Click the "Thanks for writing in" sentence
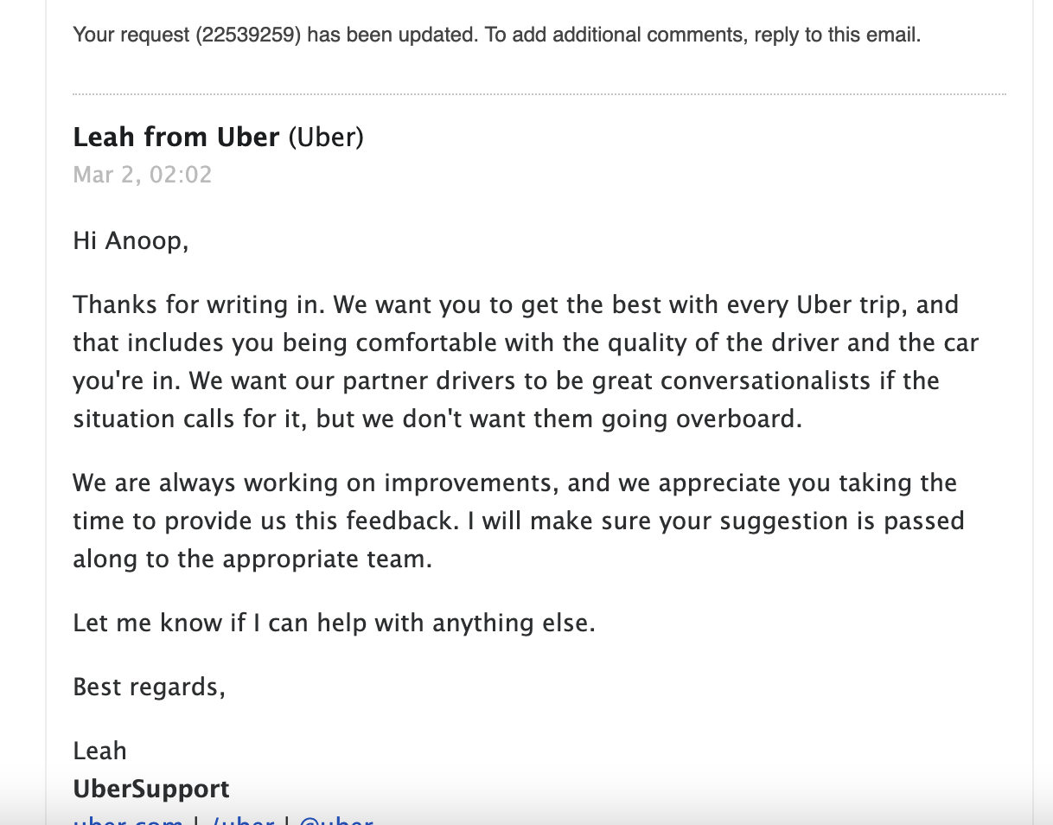1053x825 pixels. (199, 305)
